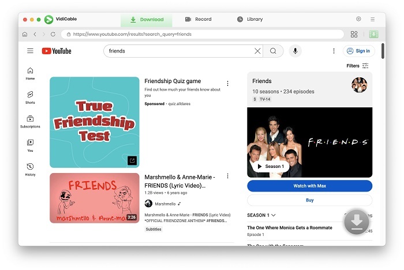
Task: Go forward with the right arrow
Action: tap(43, 34)
